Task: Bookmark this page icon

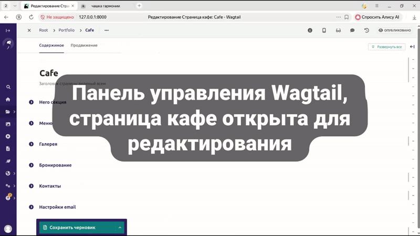Action: coord(346,17)
